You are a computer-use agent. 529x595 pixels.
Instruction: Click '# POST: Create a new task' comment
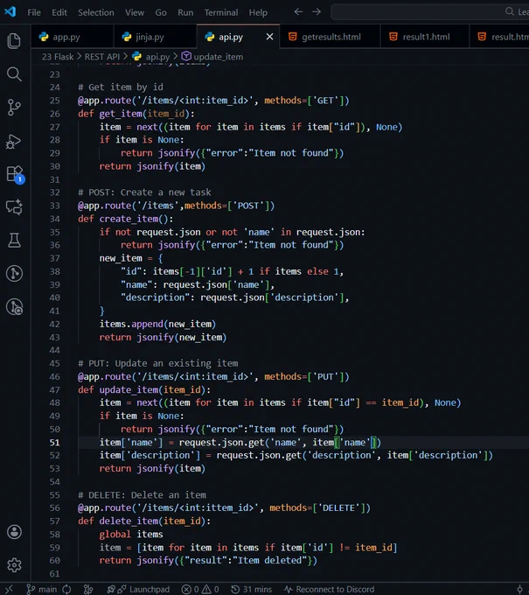(x=144, y=192)
